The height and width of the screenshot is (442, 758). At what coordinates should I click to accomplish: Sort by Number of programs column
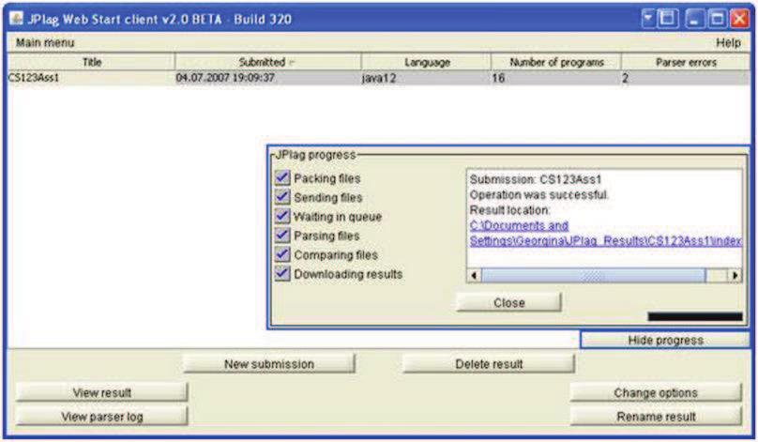(x=556, y=62)
